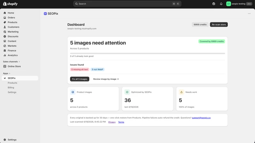Open the Terms link
Image resolution: width=255 pixels, height=143 pixels.
pos(121,122)
